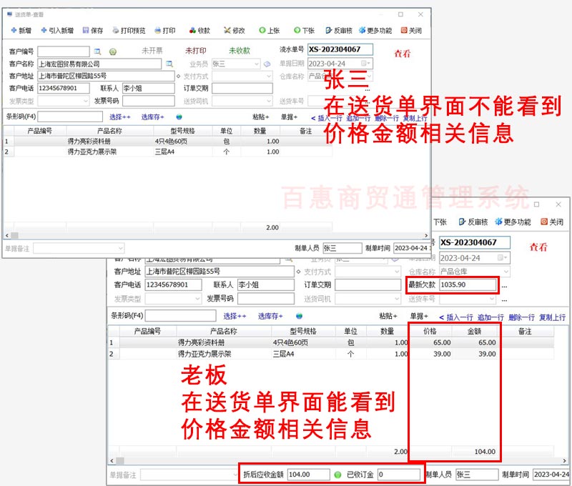Screen dimensions: 572x486
Task: Select 得力亚克力展示架 row in front 张三 window
Action: click(x=168, y=152)
